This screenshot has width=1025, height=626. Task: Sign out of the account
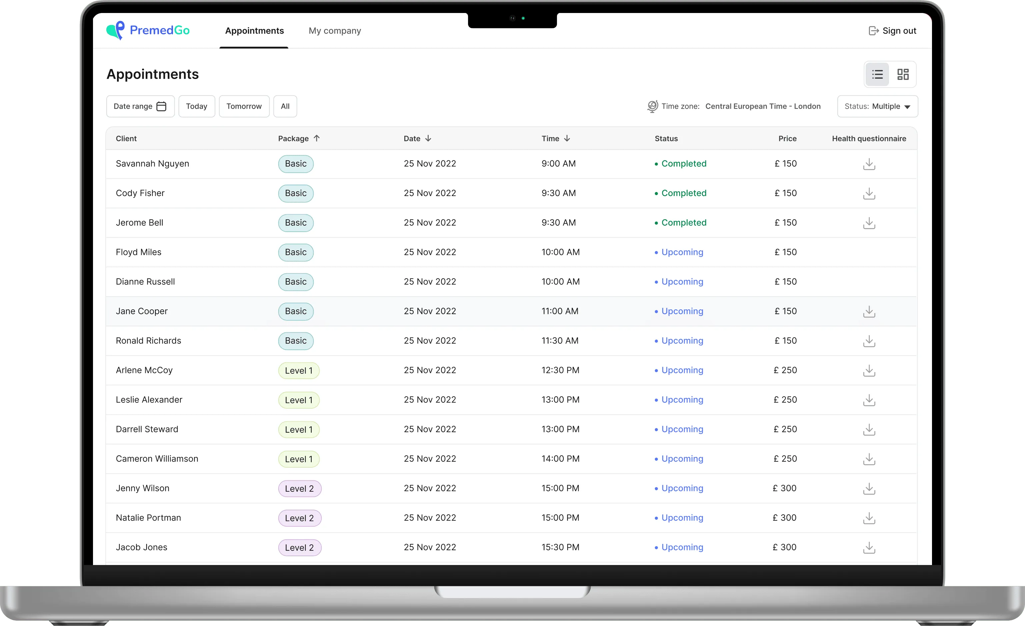point(892,31)
